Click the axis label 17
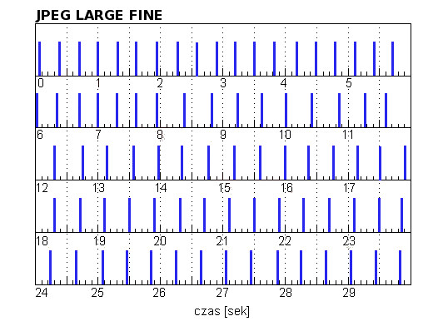 [x=349, y=188]
